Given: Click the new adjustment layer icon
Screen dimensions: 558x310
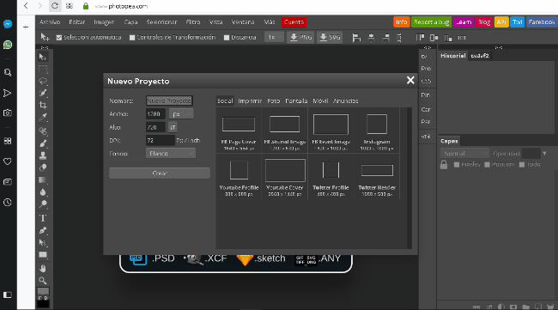Looking at the screenshot, I should 501,307.
